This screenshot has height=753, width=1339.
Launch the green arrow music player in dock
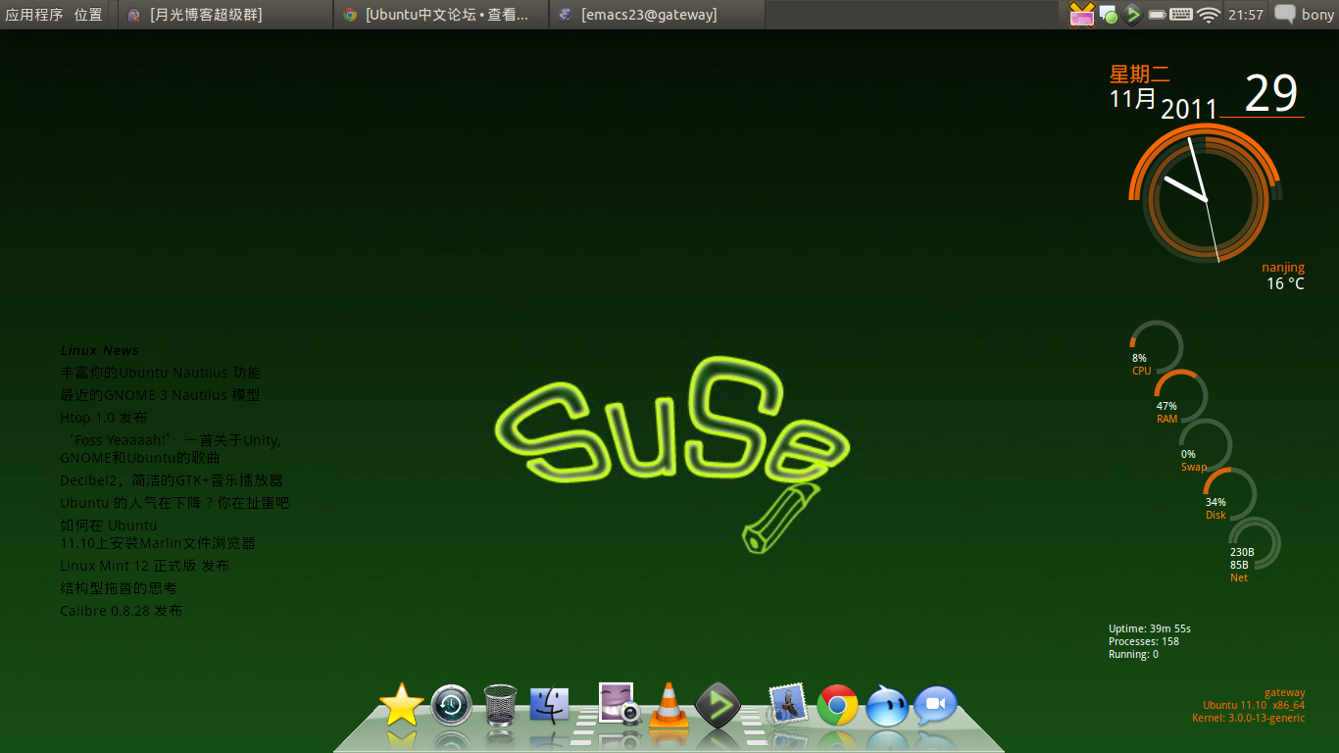point(718,705)
